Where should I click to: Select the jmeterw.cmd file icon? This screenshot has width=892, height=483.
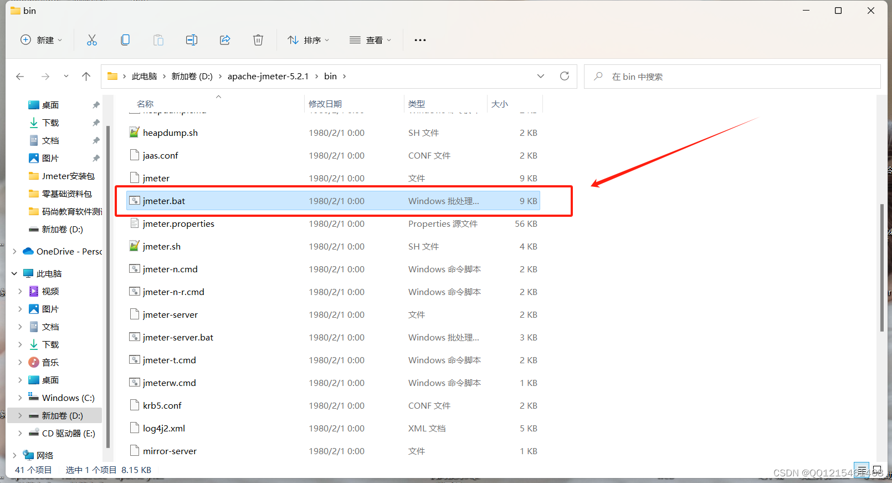(x=134, y=383)
